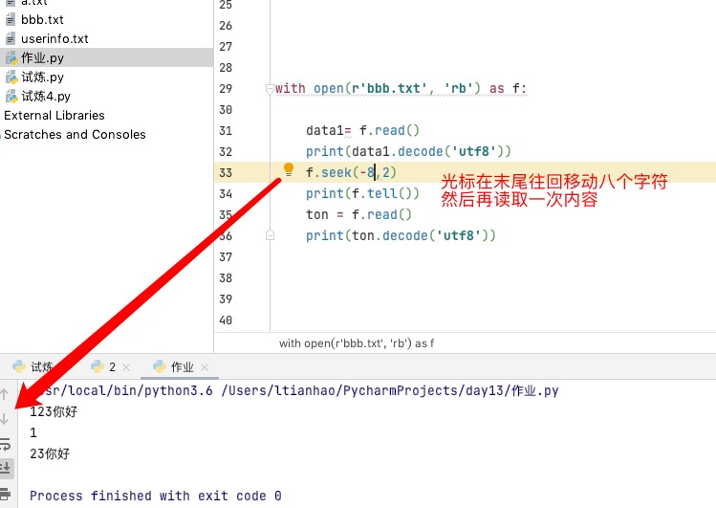716x508 pixels.
Task: Click 'print(f.tell())' on line 34
Action: 362,193
